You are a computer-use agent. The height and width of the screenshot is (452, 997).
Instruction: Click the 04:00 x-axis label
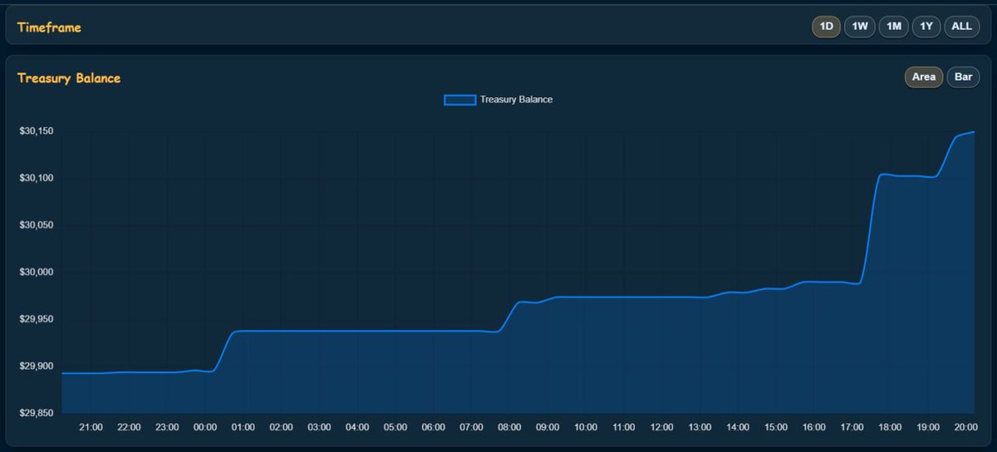[357, 427]
